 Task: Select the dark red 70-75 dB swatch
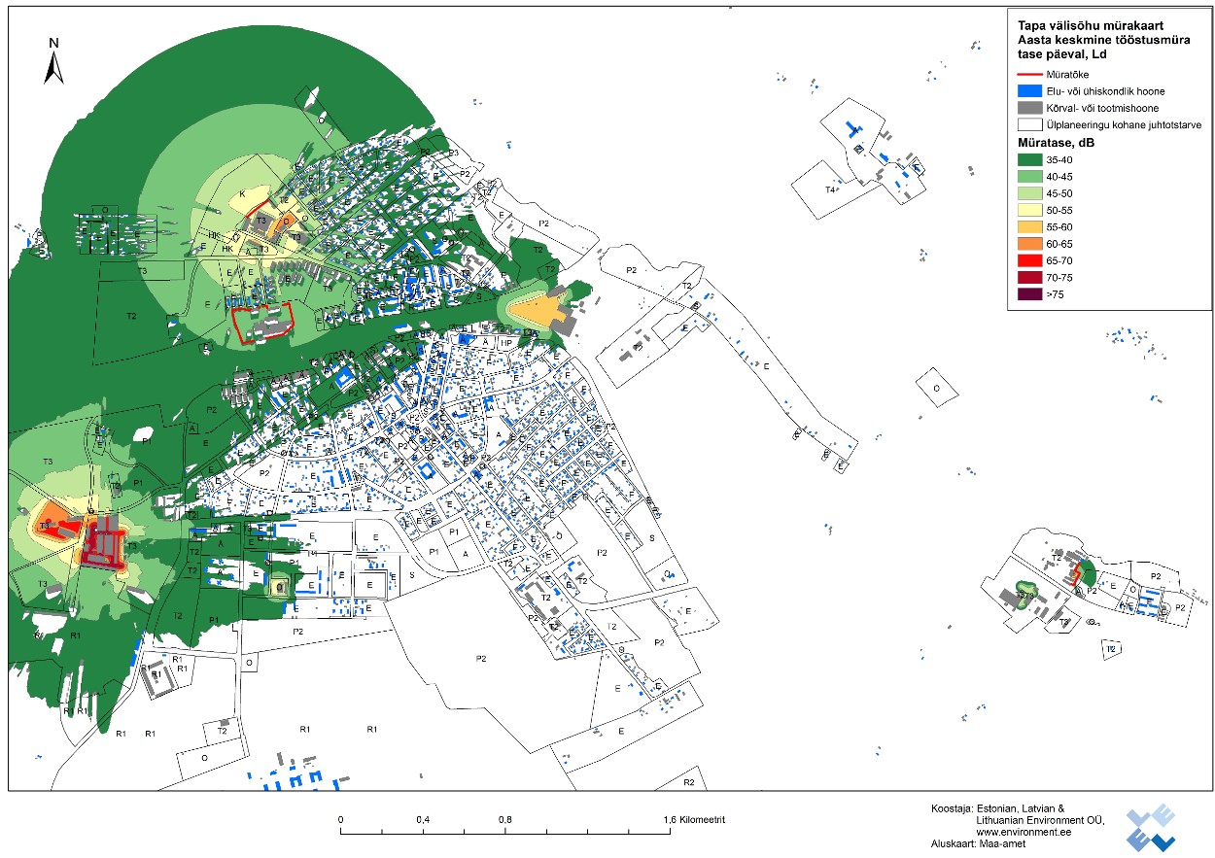click(x=1029, y=277)
